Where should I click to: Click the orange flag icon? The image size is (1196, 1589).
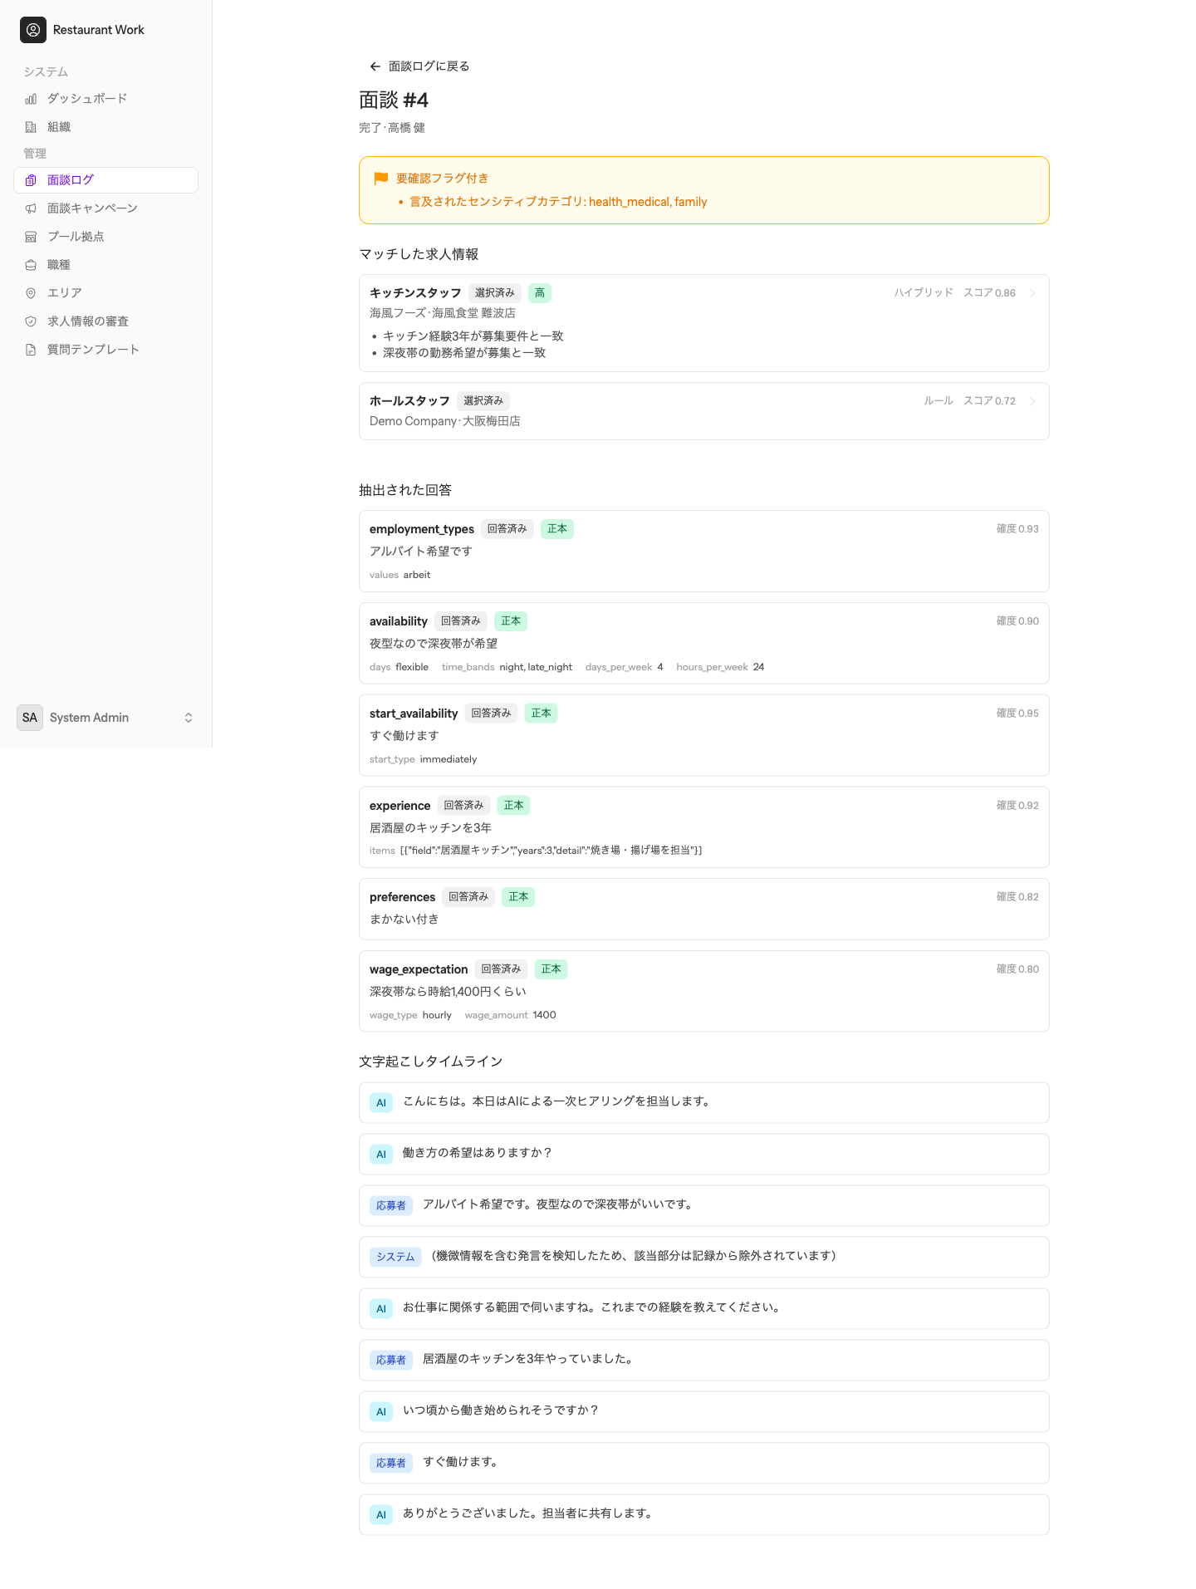point(381,179)
